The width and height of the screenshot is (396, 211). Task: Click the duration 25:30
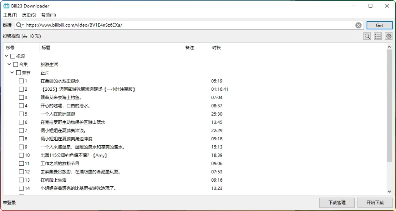(217, 114)
